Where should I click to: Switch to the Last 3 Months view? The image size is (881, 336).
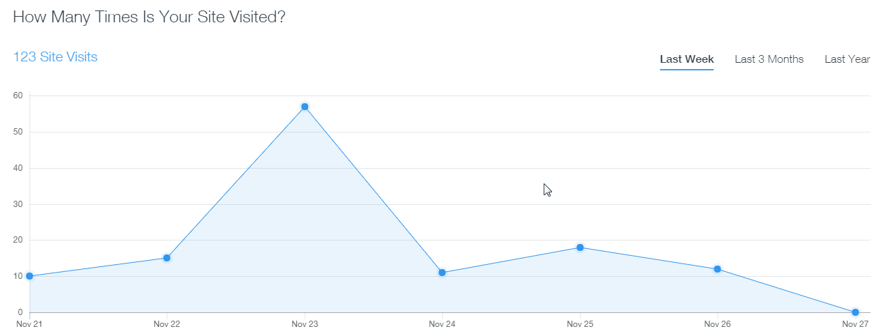769,59
